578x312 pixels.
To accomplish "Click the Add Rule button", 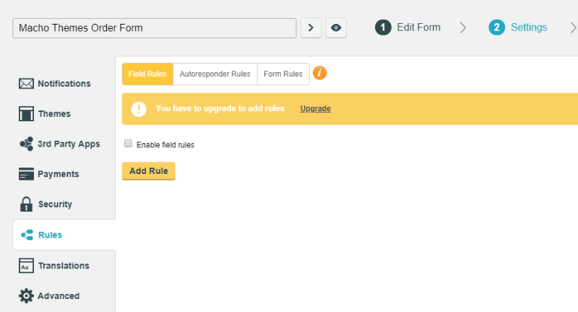I will tap(149, 171).
